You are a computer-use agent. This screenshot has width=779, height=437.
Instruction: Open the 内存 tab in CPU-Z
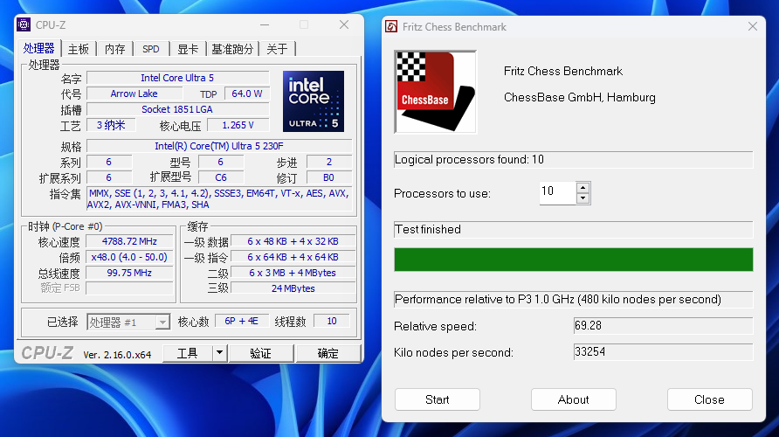[115, 49]
